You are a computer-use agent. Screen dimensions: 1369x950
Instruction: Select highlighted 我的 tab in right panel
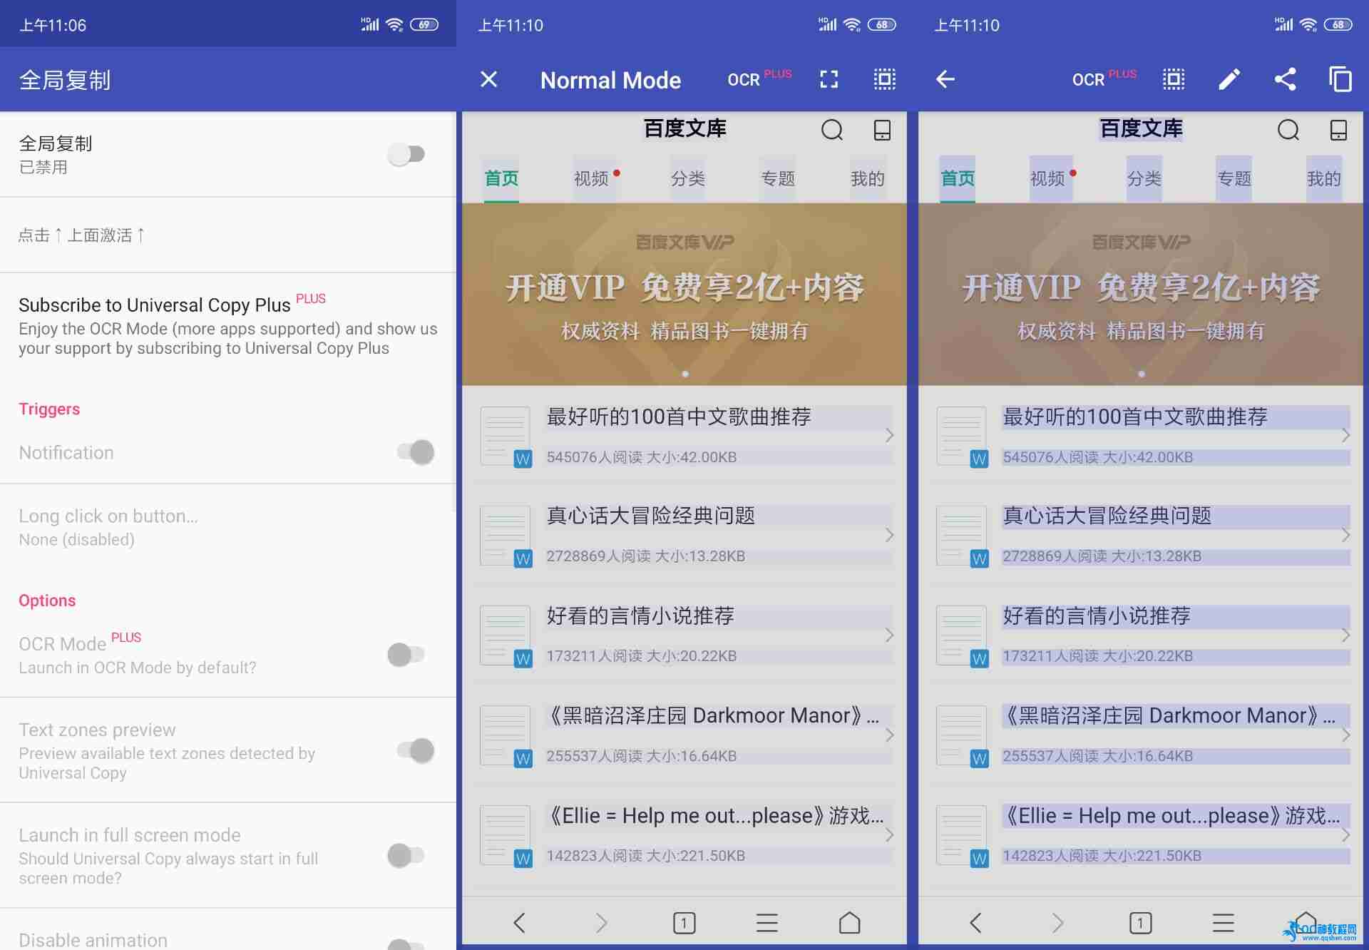pos(1324,178)
